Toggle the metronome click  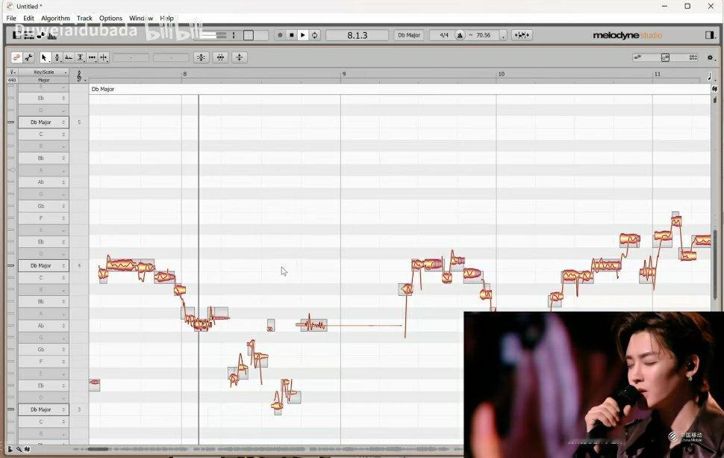(x=460, y=35)
